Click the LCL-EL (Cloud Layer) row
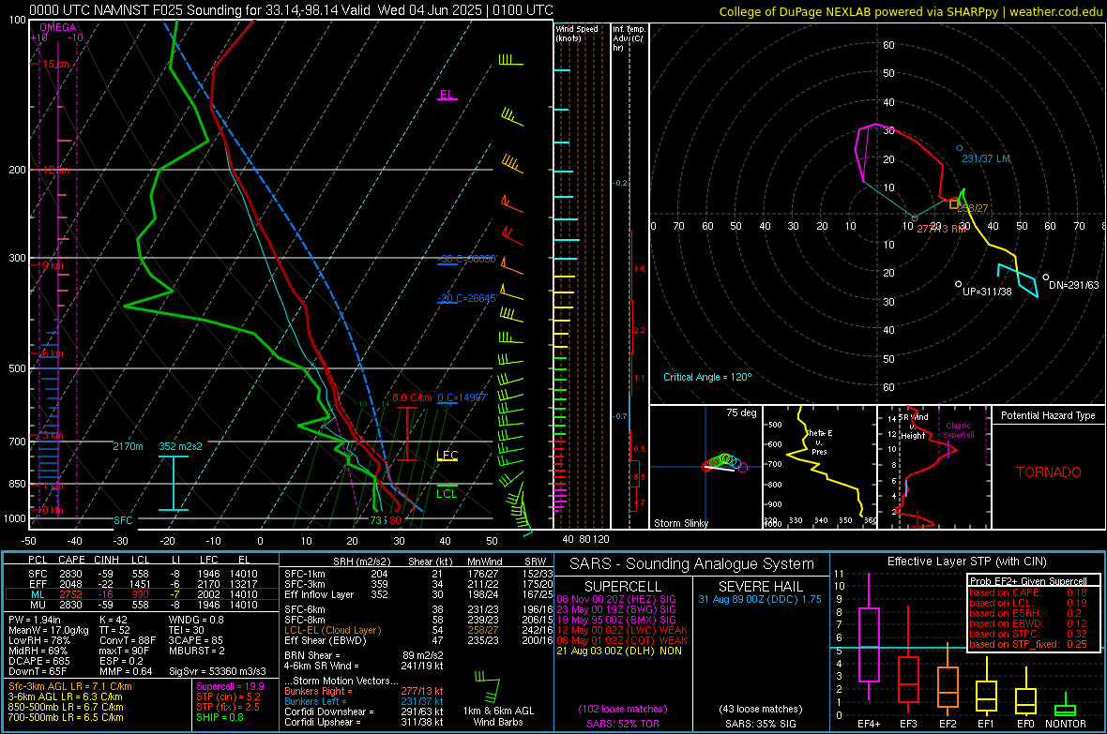1107x734 pixels. tap(418, 630)
